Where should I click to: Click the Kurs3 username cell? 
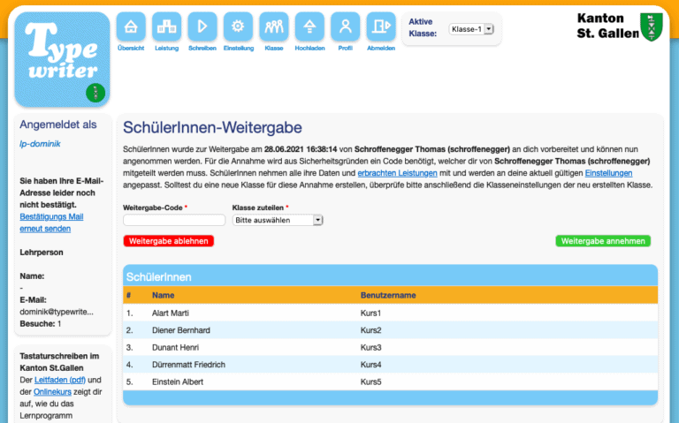click(370, 348)
